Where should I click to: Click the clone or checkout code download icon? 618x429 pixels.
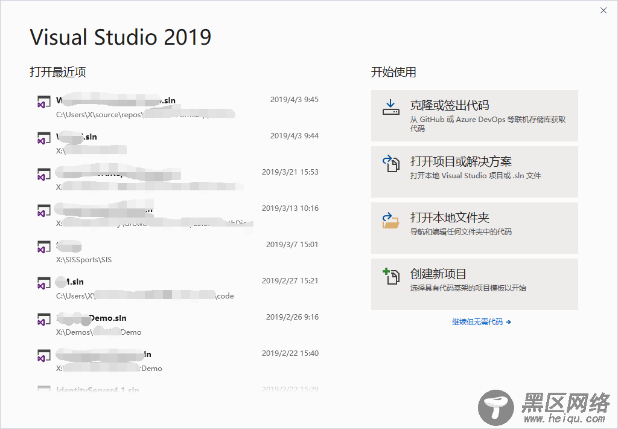(390, 107)
